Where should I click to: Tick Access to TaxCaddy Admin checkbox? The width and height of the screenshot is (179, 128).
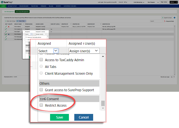41,60
